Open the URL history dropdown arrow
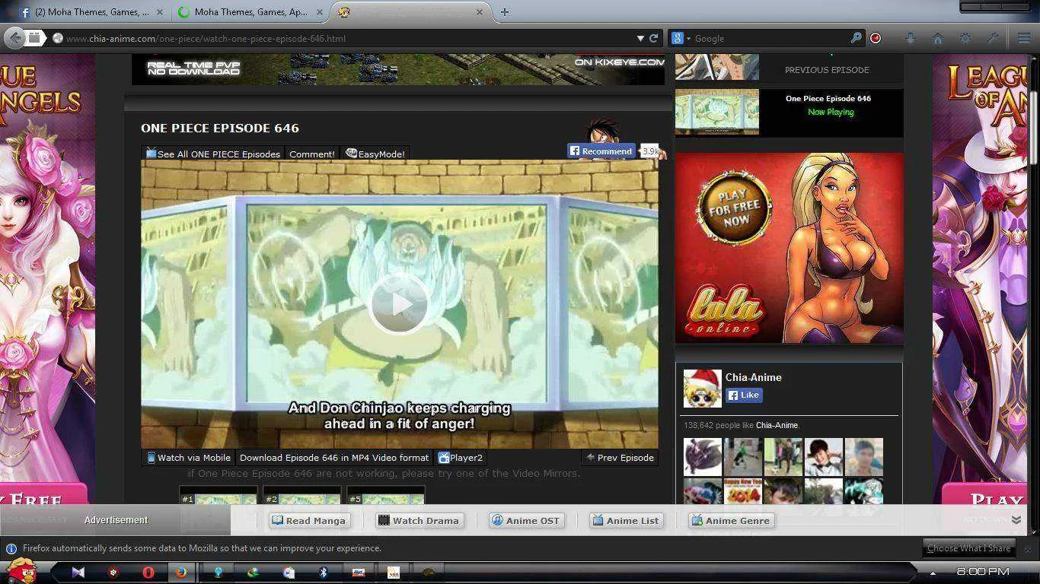The height and width of the screenshot is (584, 1040). pos(640,38)
